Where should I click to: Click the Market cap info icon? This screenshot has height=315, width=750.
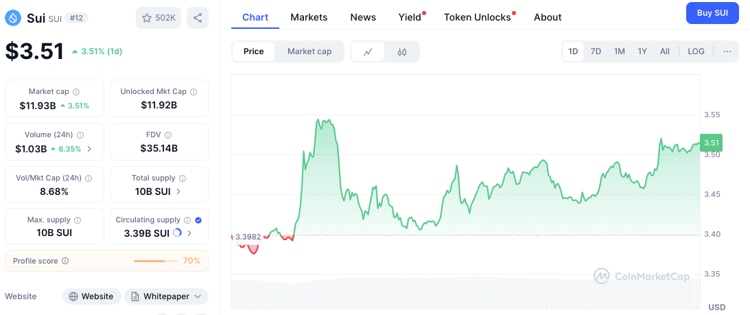76,92
